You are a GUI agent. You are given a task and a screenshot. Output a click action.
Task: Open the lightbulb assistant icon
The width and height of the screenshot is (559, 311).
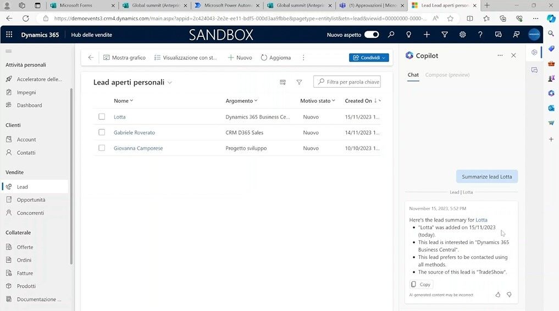point(408,35)
